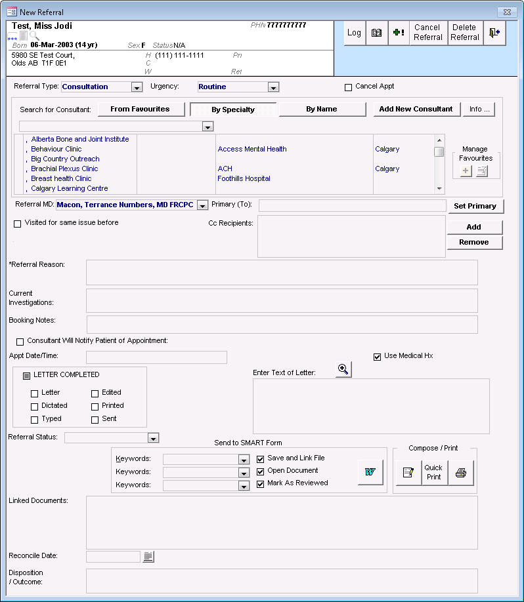524x602 pixels.
Task: Open the first Keywords dropdown
Action: pos(244,460)
